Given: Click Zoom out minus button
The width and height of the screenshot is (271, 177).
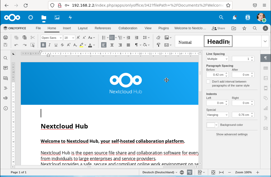Looking at the screenshot, I should [230, 172].
